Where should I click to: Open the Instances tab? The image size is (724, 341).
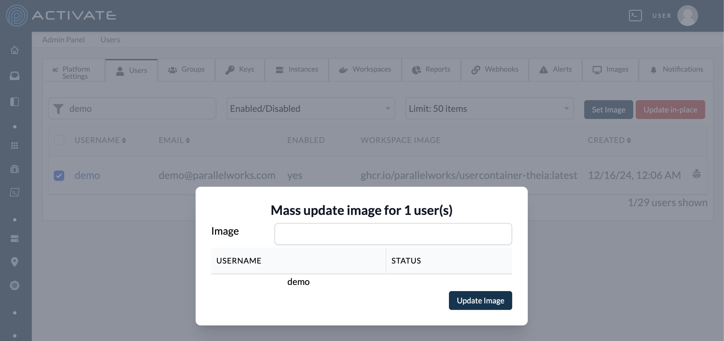pyautogui.click(x=297, y=70)
